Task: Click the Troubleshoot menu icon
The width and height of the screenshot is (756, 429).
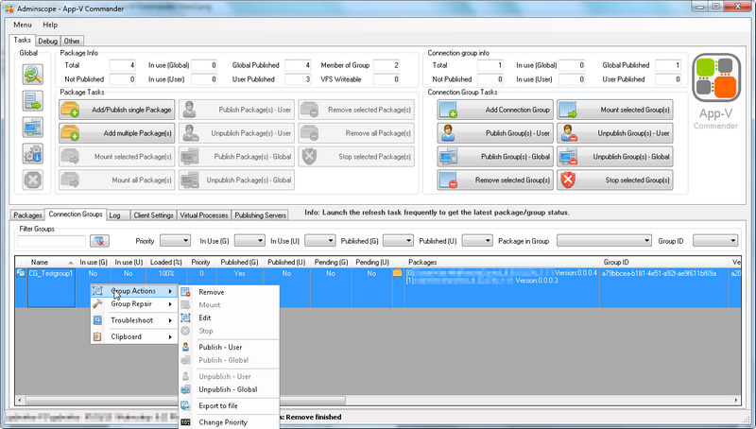Action: [x=97, y=320]
